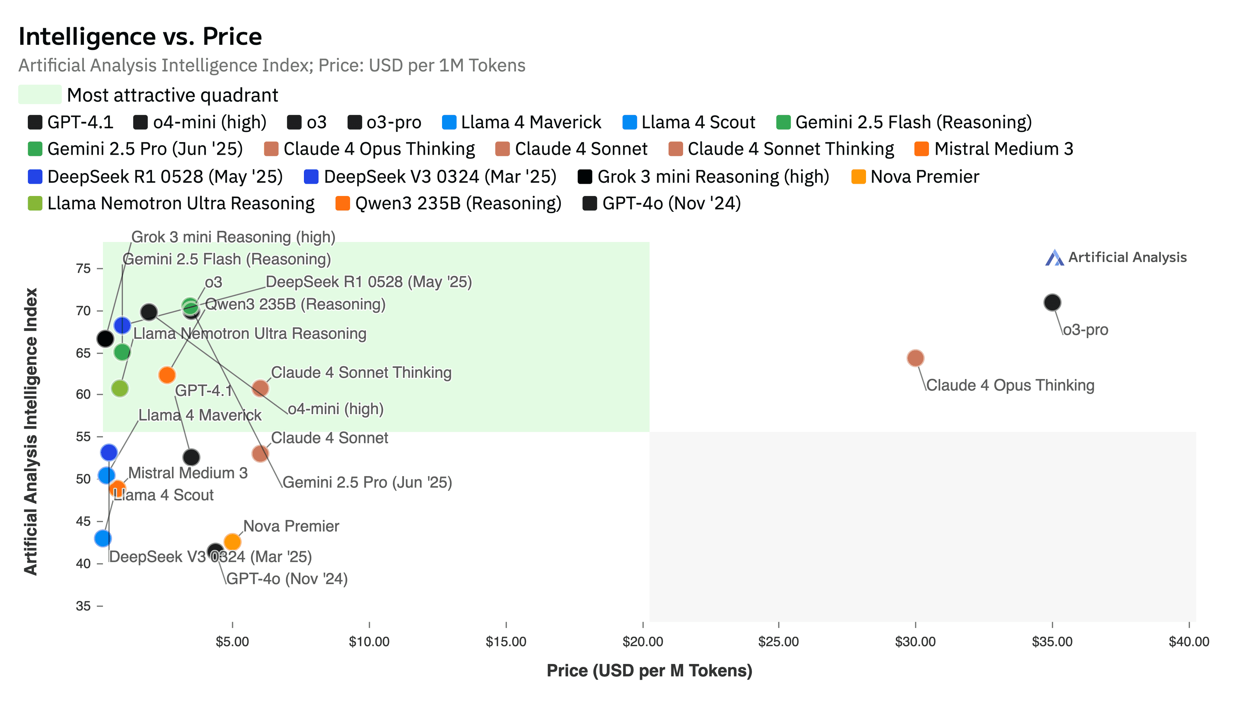Select the Claude 4 Sonnet Thinking data point
Image resolution: width=1239 pixels, height=703 pixels.
coord(260,388)
